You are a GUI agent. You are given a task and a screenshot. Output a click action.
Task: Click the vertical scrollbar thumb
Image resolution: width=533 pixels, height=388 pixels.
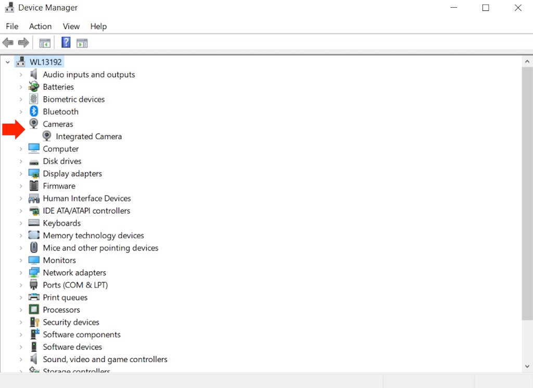tap(527, 193)
